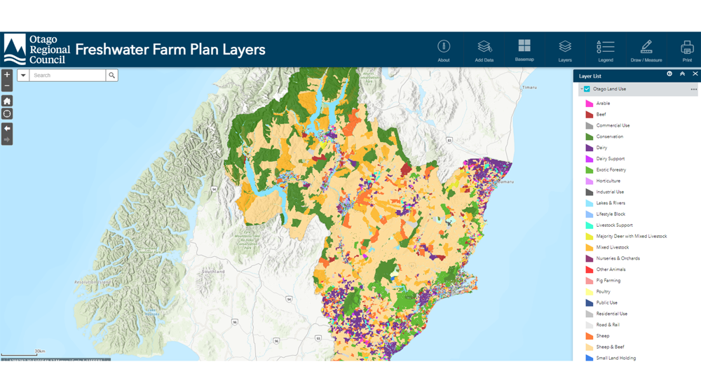Click the search magnifier button
Image resolution: width=701 pixels, height=392 pixels.
point(111,76)
